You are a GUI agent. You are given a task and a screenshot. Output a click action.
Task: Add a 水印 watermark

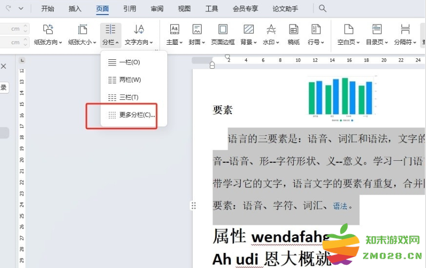[x=271, y=34]
